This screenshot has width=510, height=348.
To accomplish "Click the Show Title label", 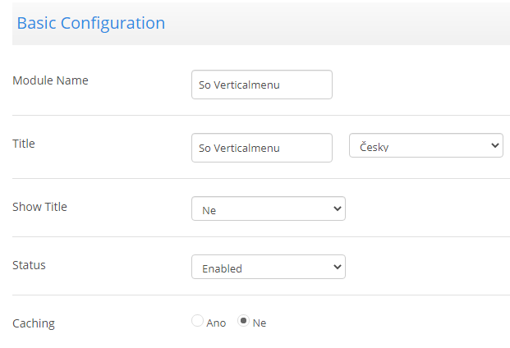I will [x=39, y=207].
